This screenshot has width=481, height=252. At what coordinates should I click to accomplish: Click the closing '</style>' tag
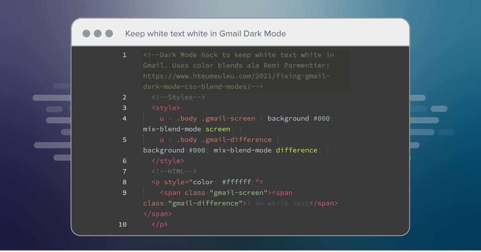[168, 161]
